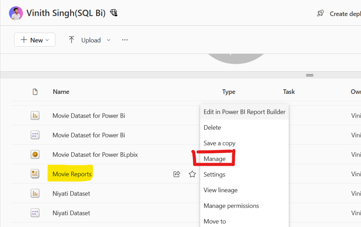Image resolution: width=361 pixels, height=227 pixels.
Task: Sort list by Type column header
Action: [228, 92]
